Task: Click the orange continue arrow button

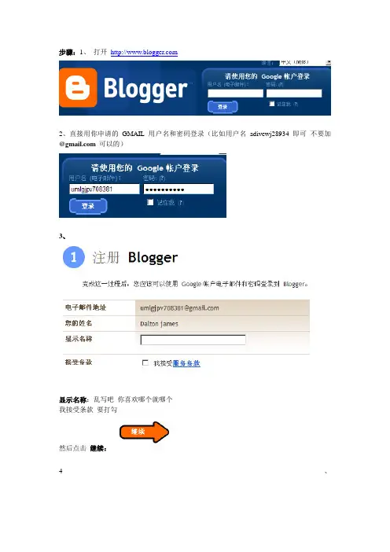Action: tap(145, 432)
